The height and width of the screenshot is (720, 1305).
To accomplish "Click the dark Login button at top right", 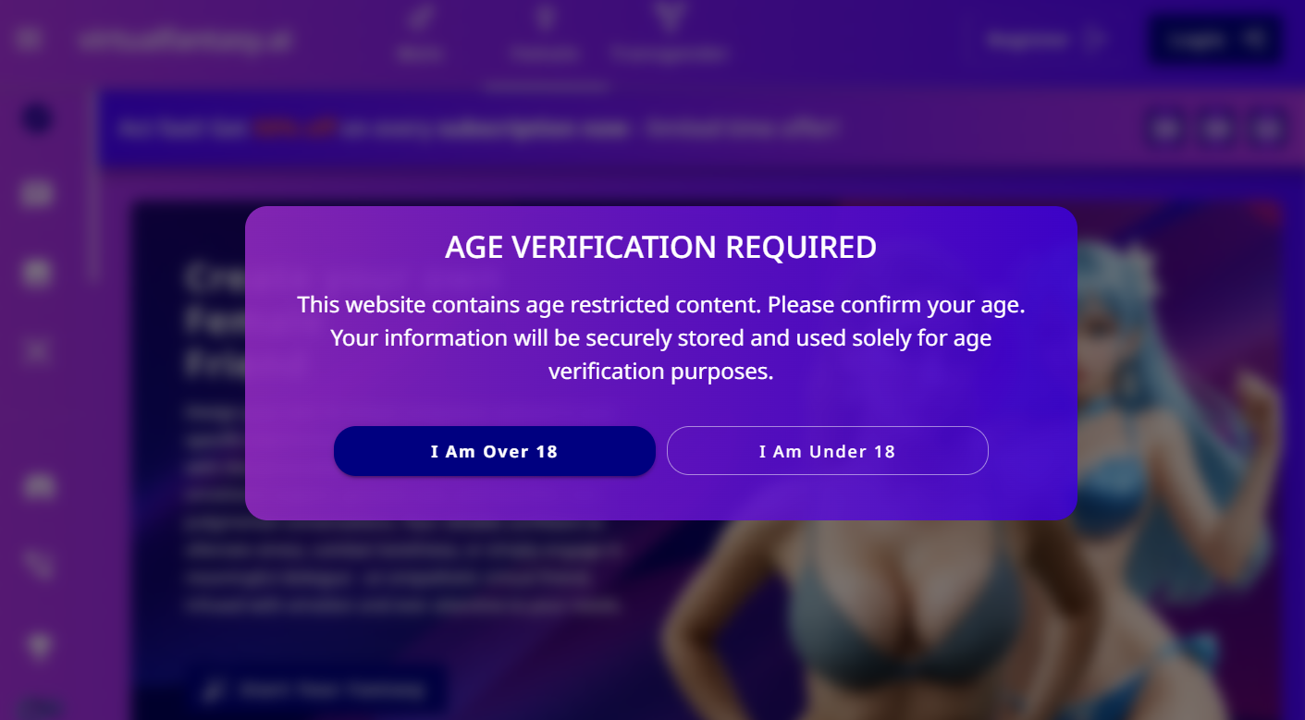I will [x=1214, y=40].
